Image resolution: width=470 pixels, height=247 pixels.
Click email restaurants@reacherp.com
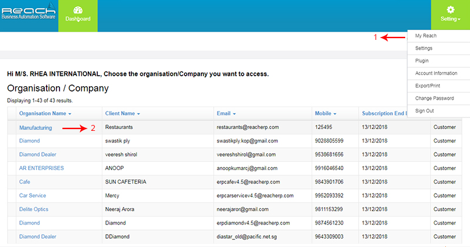point(247,127)
